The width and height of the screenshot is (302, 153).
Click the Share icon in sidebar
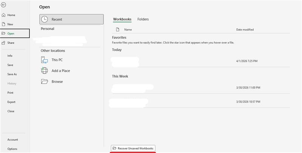3,43
